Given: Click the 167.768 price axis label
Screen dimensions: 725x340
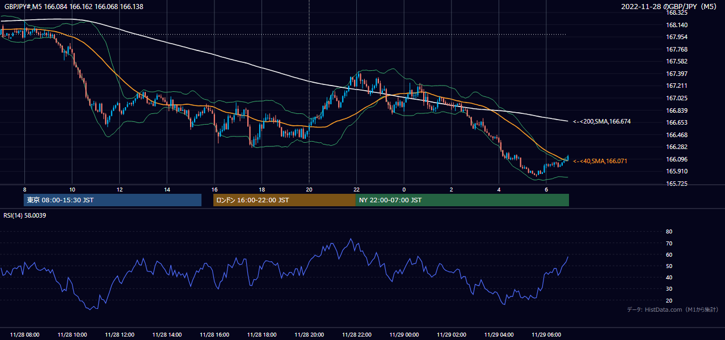Looking at the screenshot, I should pos(676,49).
